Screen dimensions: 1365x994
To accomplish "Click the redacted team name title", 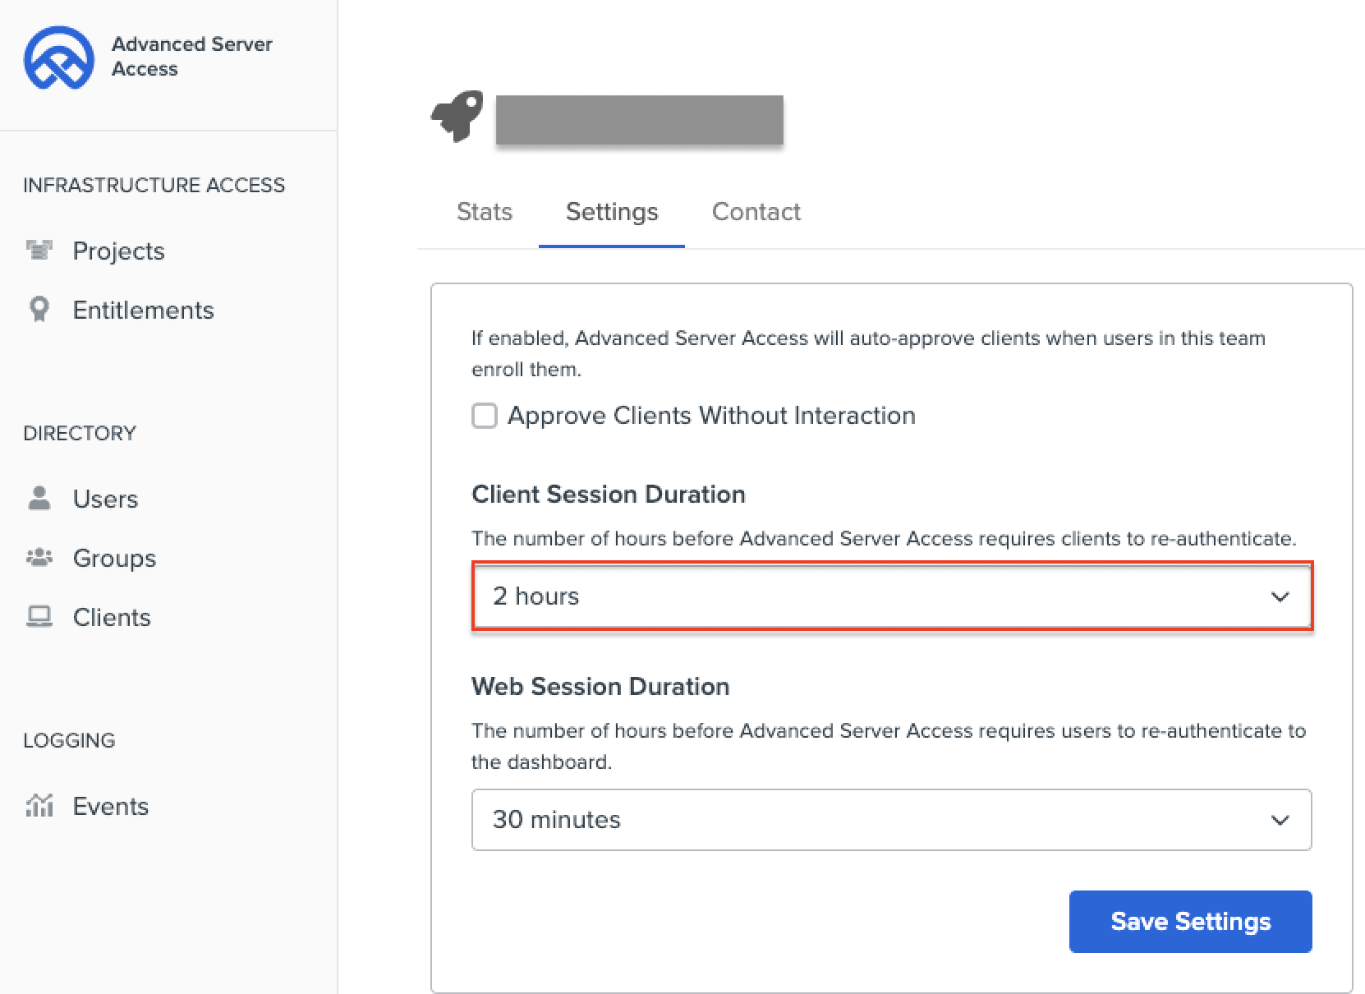I will pyautogui.click(x=639, y=120).
